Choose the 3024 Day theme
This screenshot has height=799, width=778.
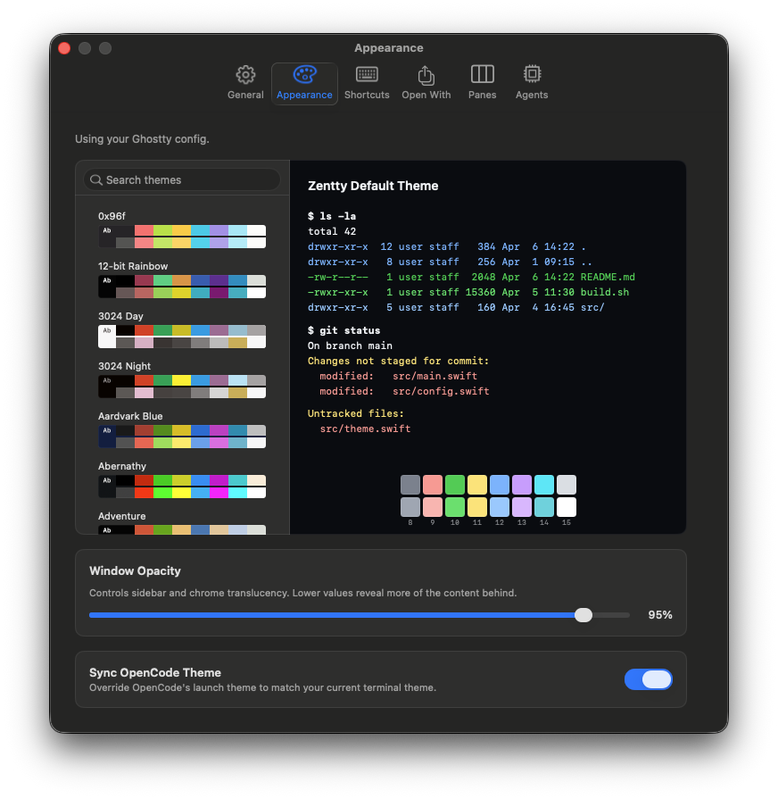click(182, 329)
